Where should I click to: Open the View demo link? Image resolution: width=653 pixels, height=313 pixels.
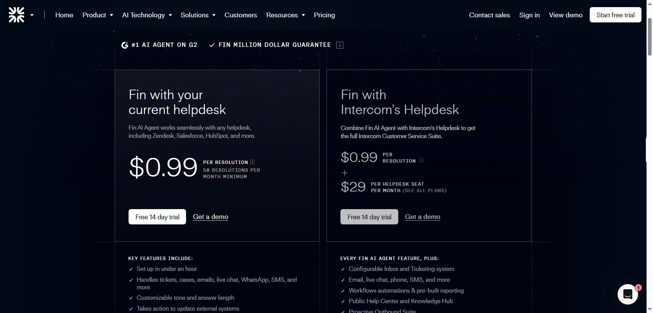[x=566, y=15]
